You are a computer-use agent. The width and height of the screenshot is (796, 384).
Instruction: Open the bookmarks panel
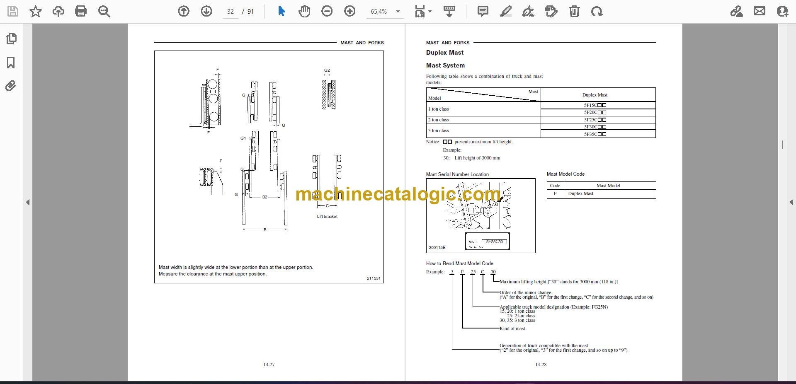pos(11,63)
